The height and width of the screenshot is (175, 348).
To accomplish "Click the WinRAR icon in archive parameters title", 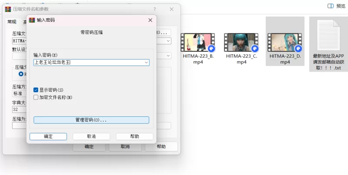I will [x=8, y=9].
